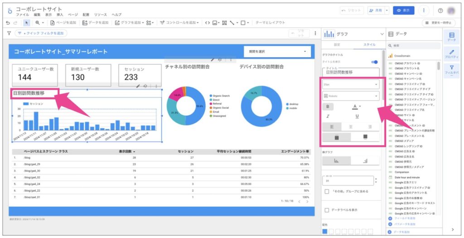The width and height of the screenshot is (464, 238).
Task: Open the filter bar three-dot menu
Action: tap(315, 34)
